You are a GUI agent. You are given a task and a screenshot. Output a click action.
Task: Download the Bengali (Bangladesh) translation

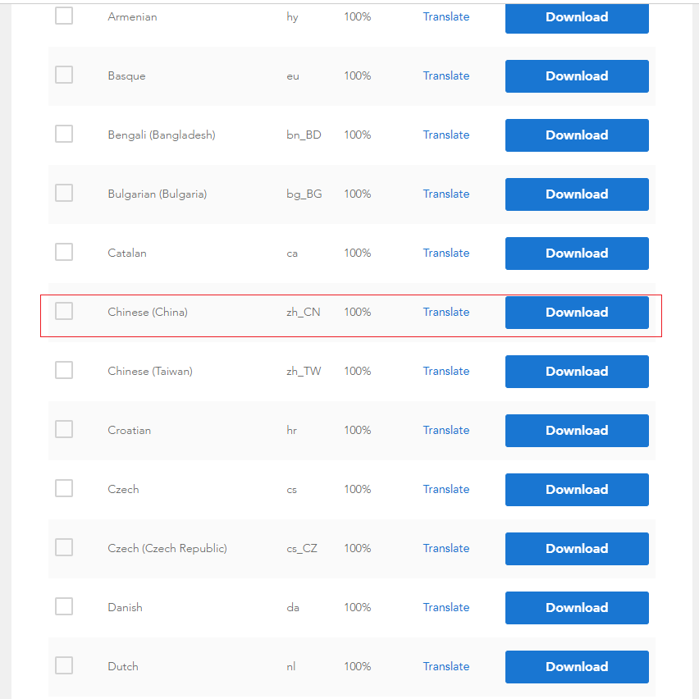pyautogui.click(x=577, y=135)
